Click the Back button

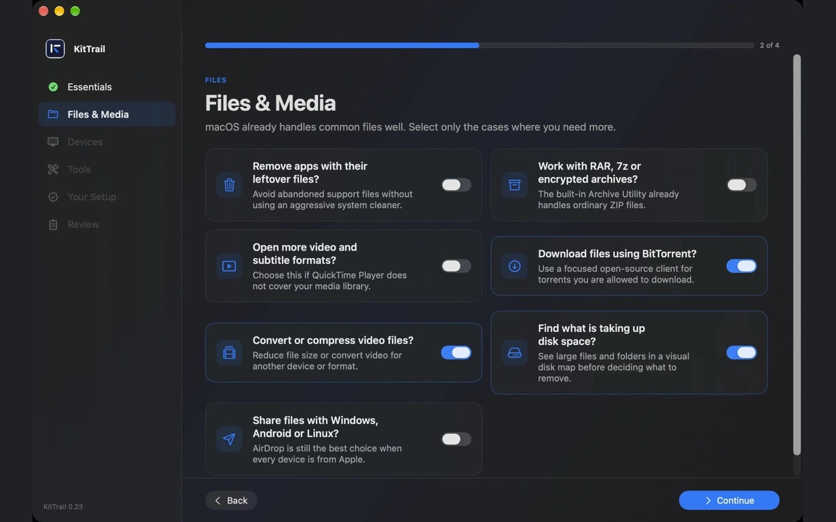[x=231, y=501]
